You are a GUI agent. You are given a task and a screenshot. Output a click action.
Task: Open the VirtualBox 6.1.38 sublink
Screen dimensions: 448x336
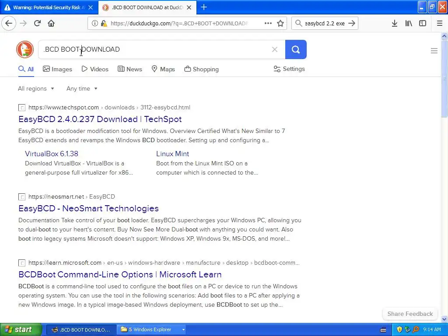tap(52, 154)
